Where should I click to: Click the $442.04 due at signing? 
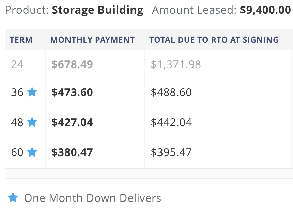(x=171, y=122)
